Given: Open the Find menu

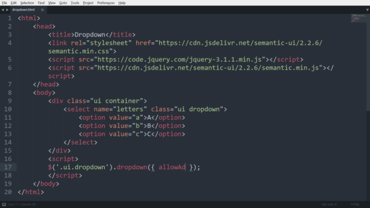Looking at the screenshot, I should [41, 3].
